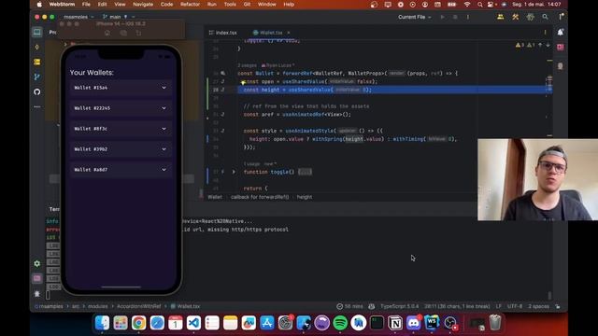Click the Your Wallets: heading in simulator
Screen dimensions: 598x336
[x=92, y=73]
